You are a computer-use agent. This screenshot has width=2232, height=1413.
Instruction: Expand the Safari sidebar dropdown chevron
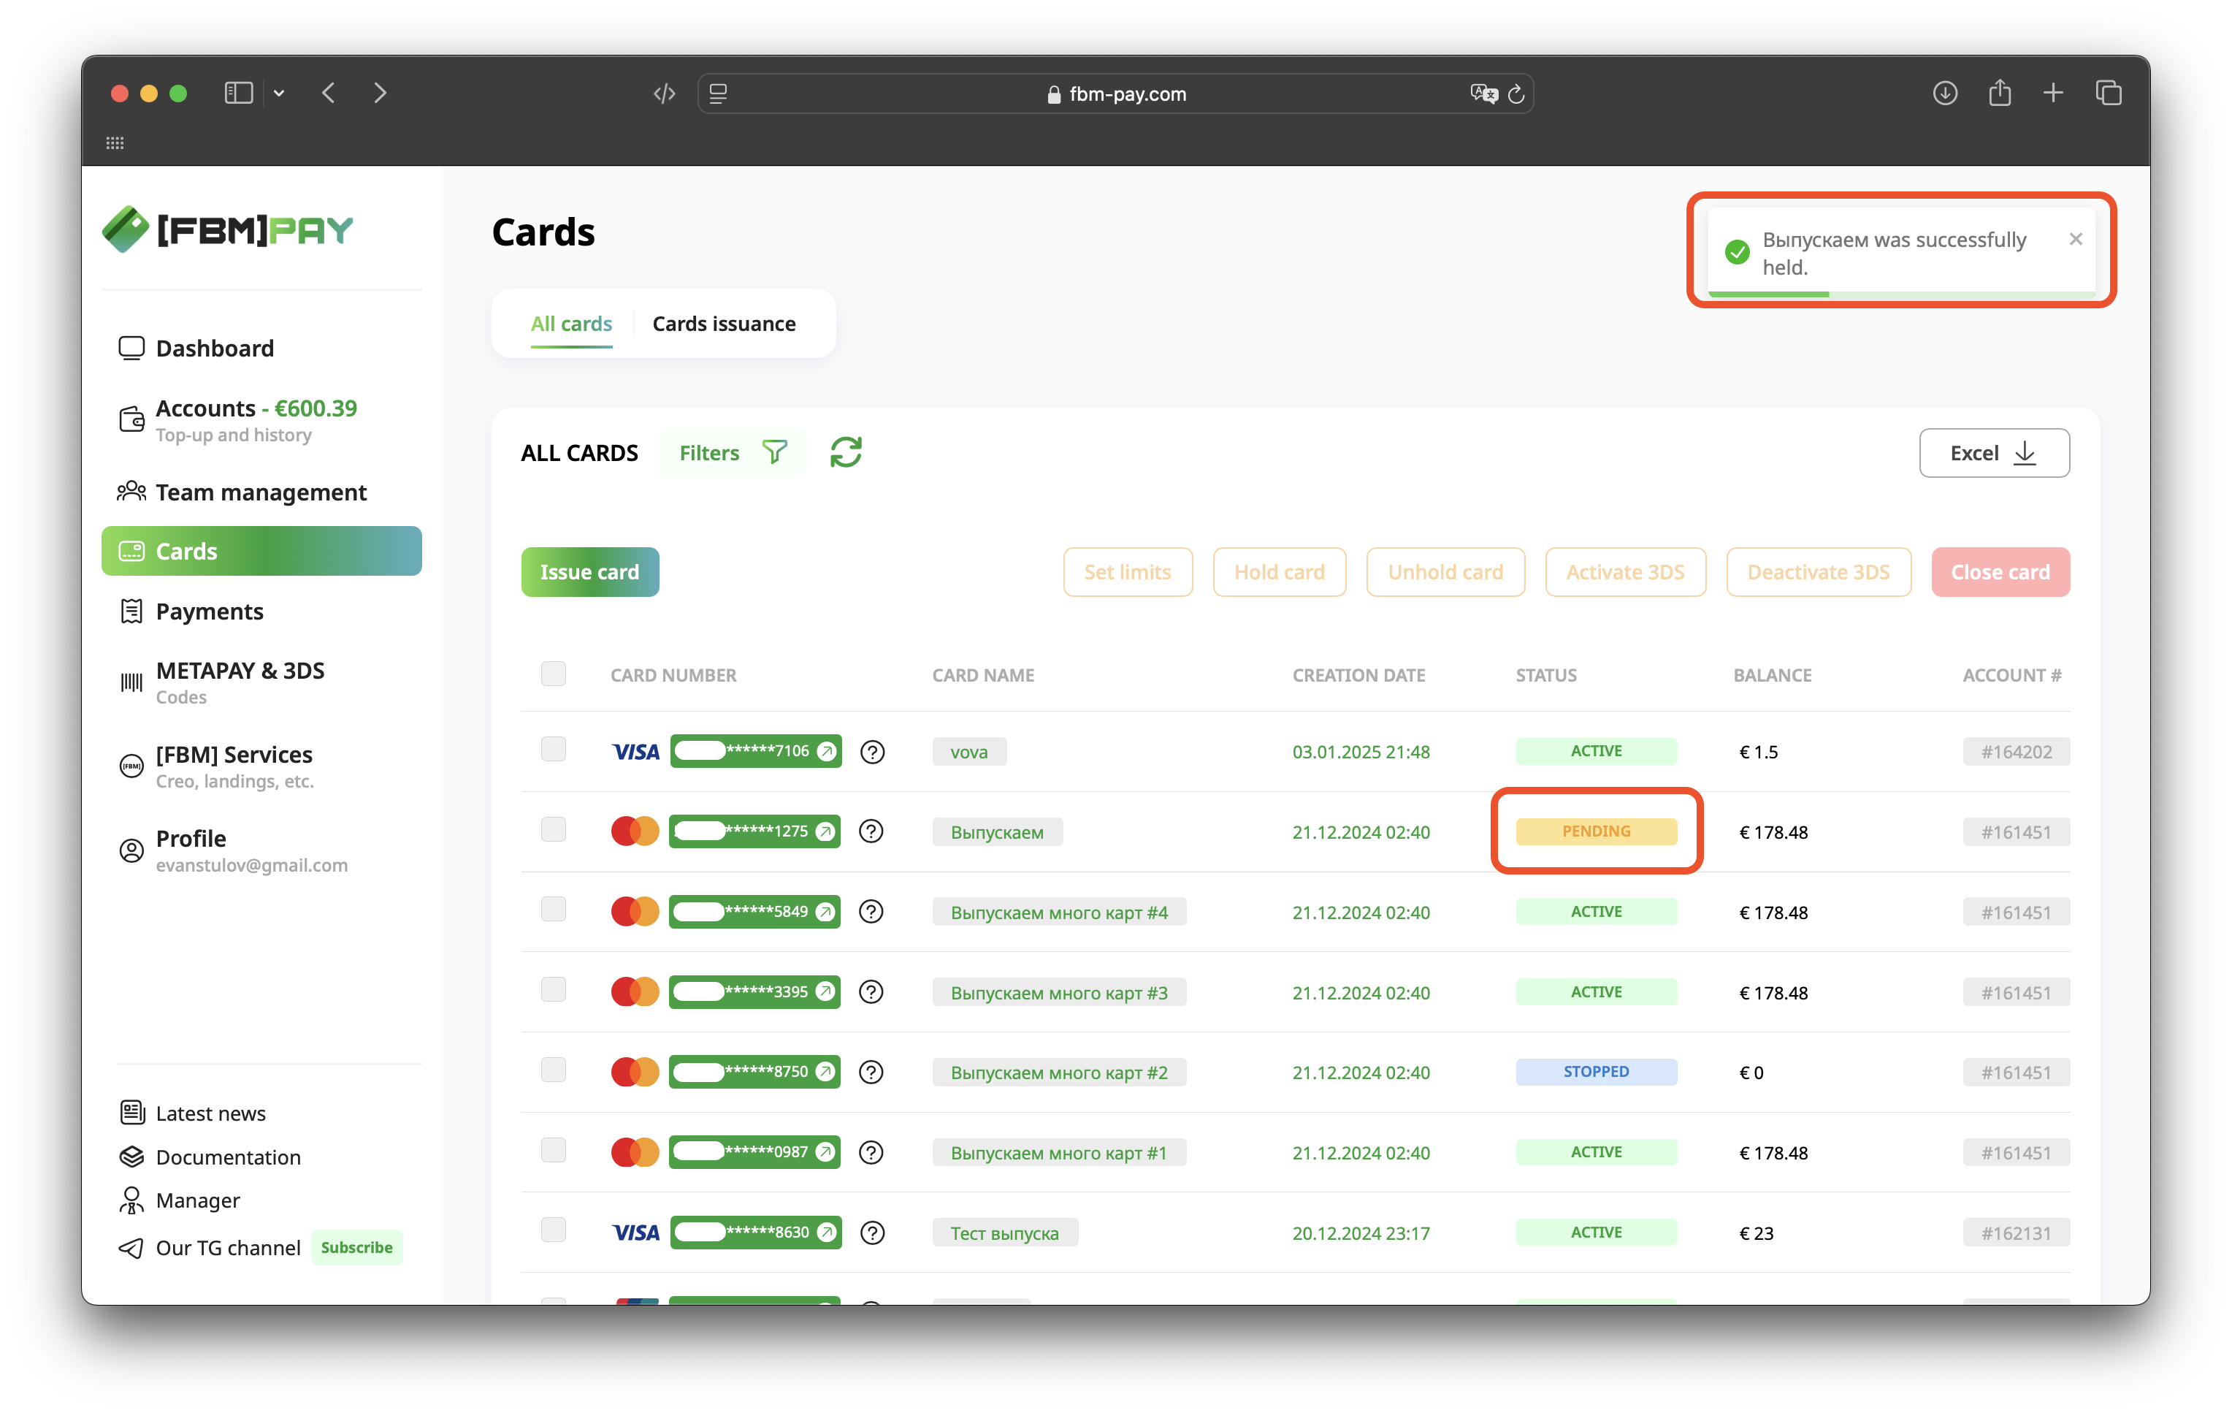(x=279, y=93)
